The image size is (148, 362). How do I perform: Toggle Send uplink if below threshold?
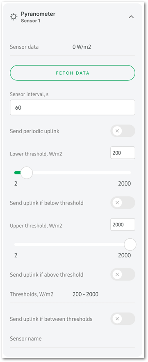click(x=123, y=203)
